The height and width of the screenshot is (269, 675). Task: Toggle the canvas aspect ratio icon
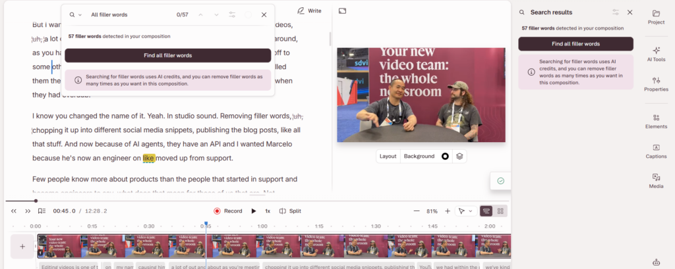coord(342,11)
